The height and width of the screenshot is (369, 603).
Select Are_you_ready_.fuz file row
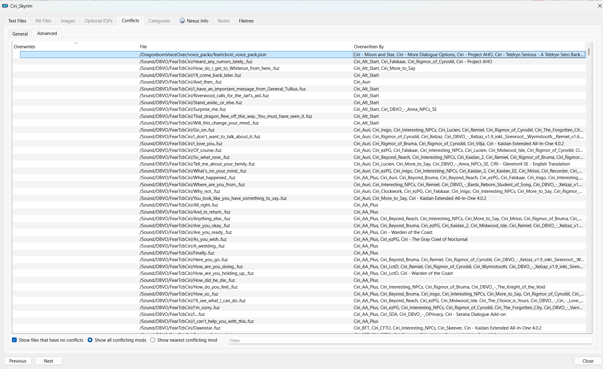[299, 232]
